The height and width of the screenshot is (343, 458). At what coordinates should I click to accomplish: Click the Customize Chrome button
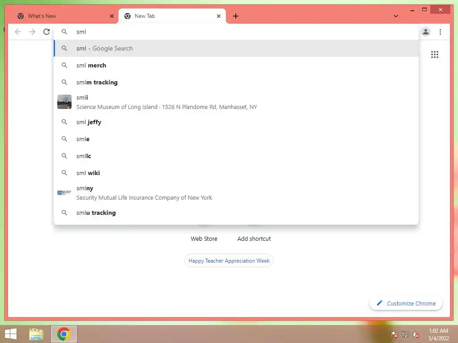[406, 303]
